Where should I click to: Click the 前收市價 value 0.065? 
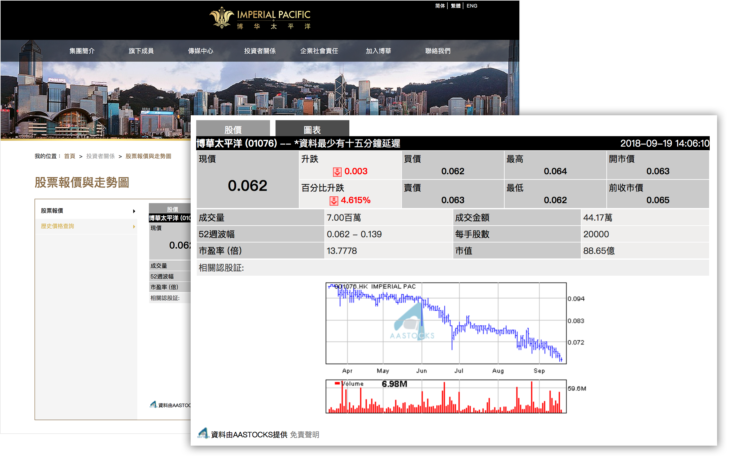tap(658, 200)
